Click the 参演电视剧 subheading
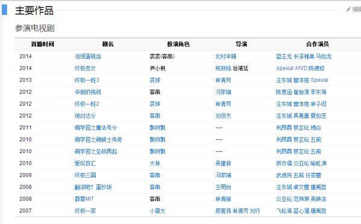361x224 pixels. 35,28
